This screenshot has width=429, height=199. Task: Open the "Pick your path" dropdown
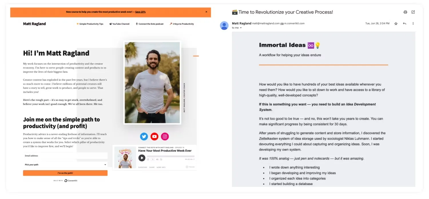(x=65, y=165)
